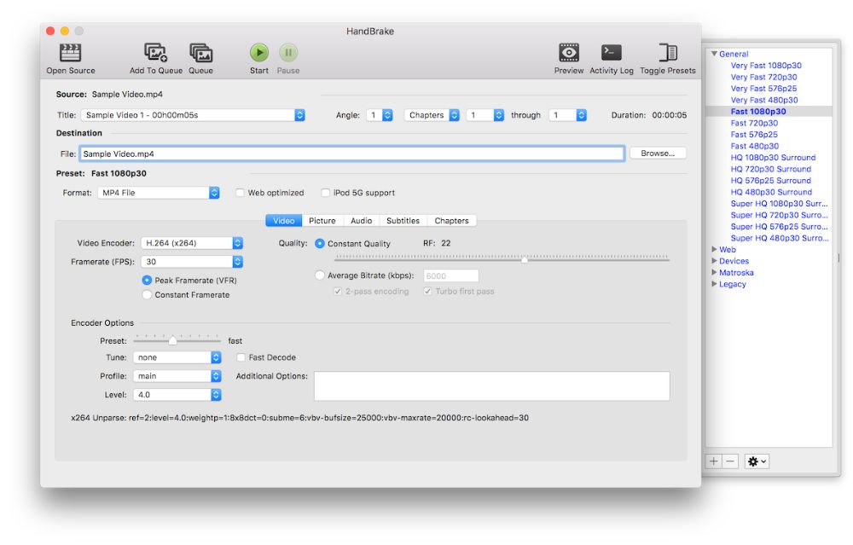Start encoding with green play button
853x545 pixels.
coord(259,53)
